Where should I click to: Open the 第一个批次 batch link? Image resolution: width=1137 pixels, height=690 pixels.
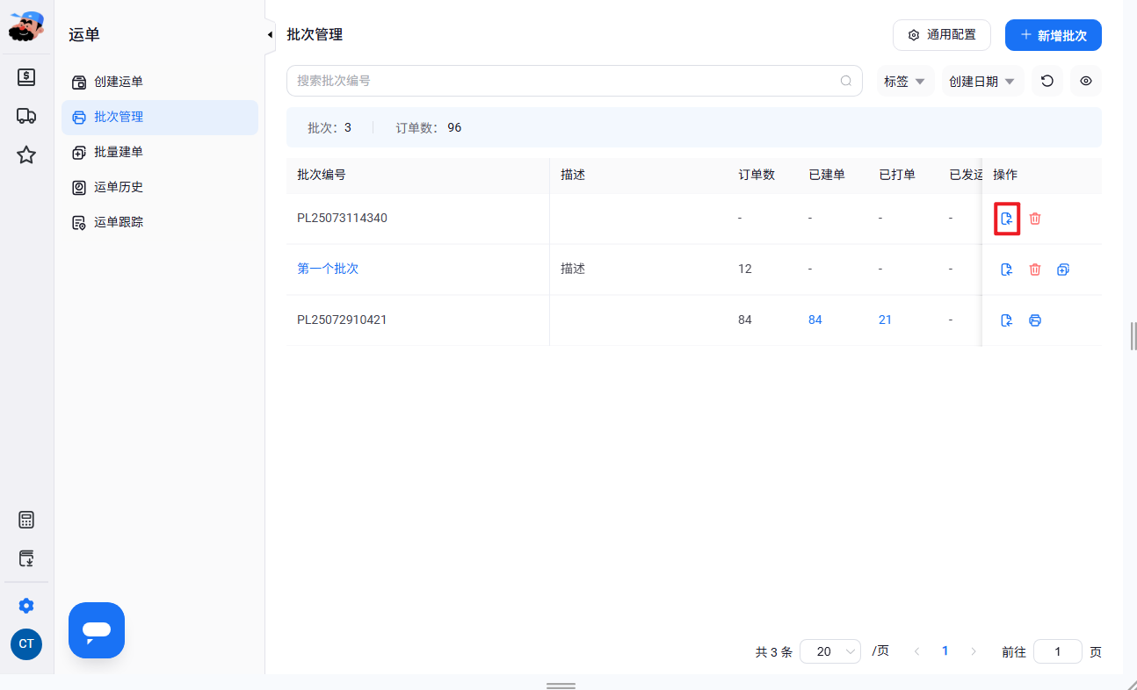(x=328, y=269)
